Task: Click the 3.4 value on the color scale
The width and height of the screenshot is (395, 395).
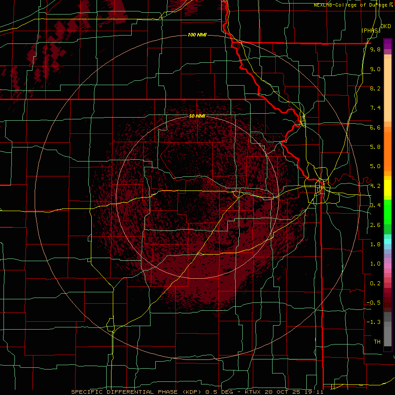Action: pos(375,205)
